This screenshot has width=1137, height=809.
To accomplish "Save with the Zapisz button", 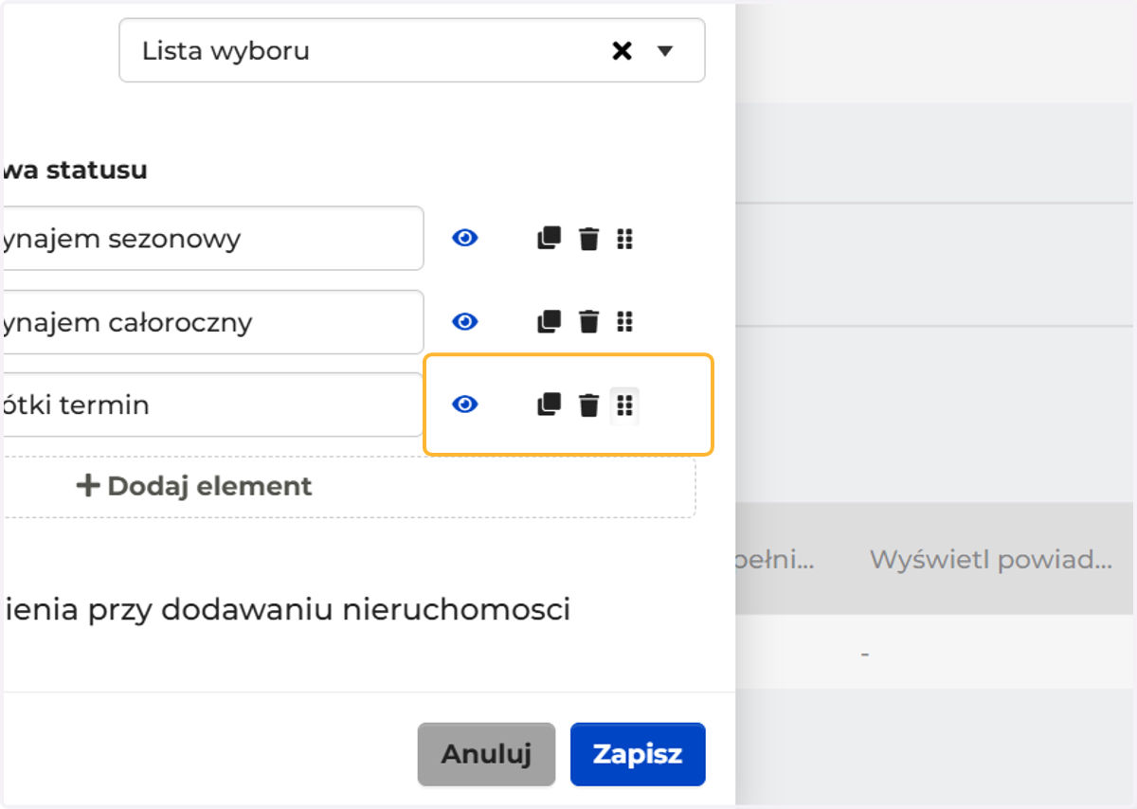I will (x=638, y=754).
